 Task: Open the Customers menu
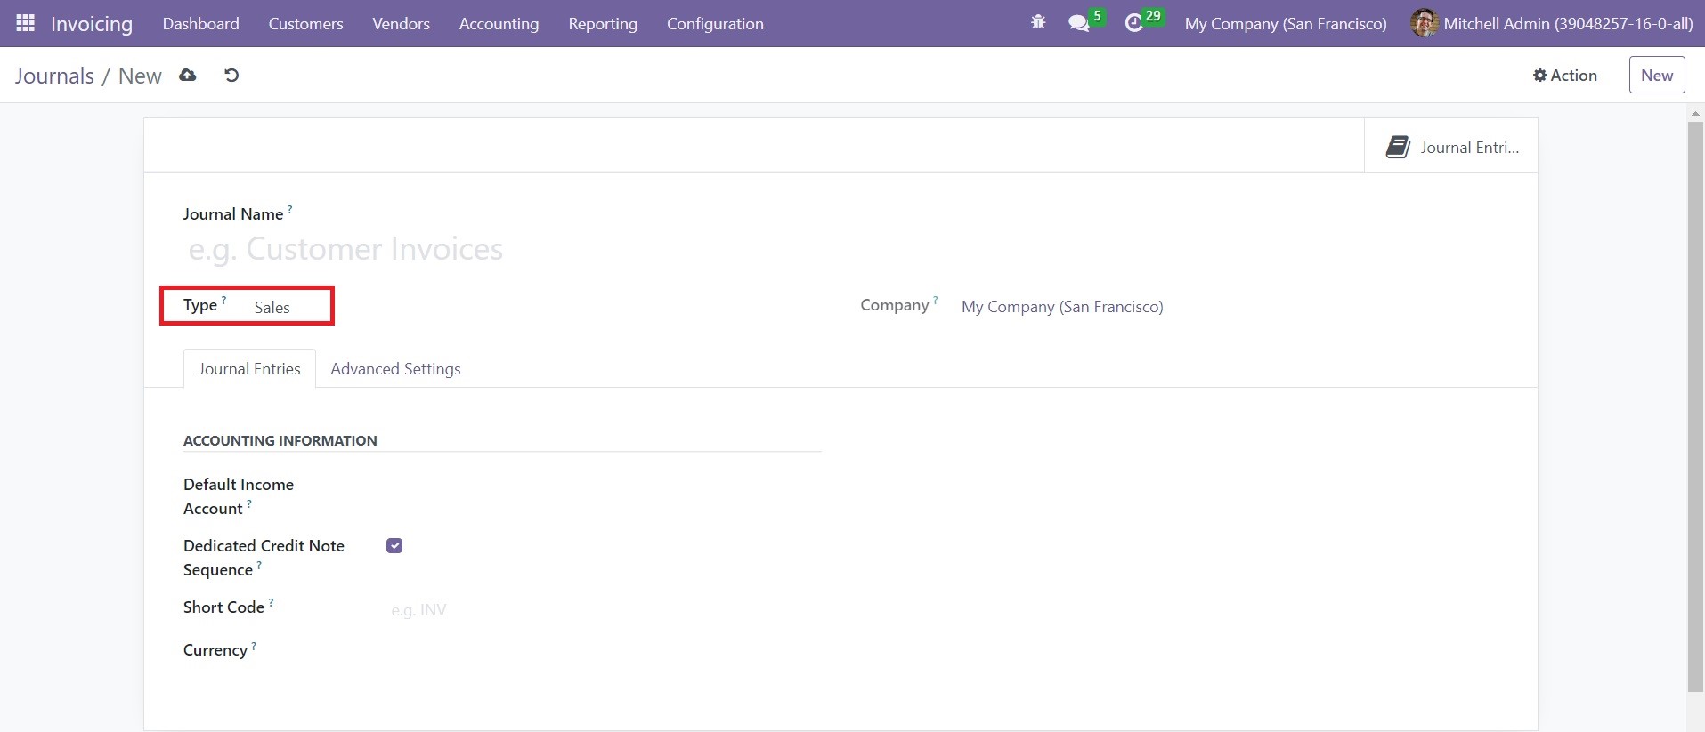point(305,23)
